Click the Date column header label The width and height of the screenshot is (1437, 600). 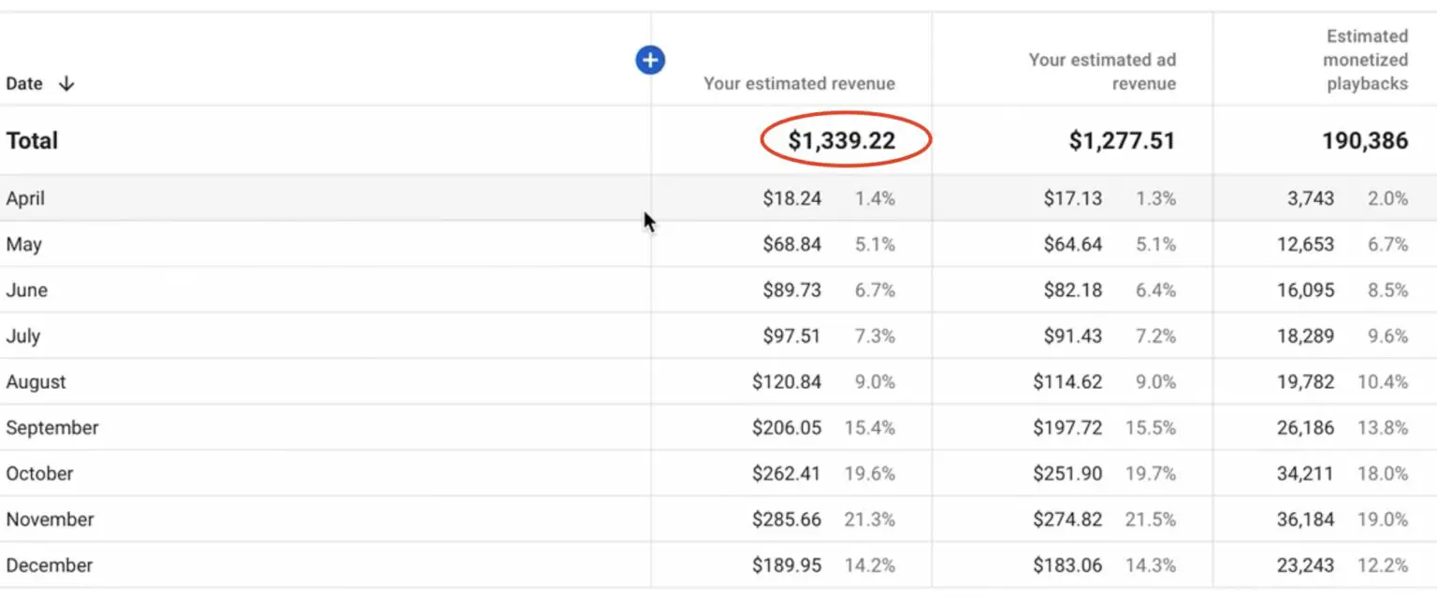[22, 83]
